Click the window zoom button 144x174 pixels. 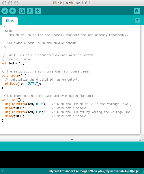pos(16,3)
